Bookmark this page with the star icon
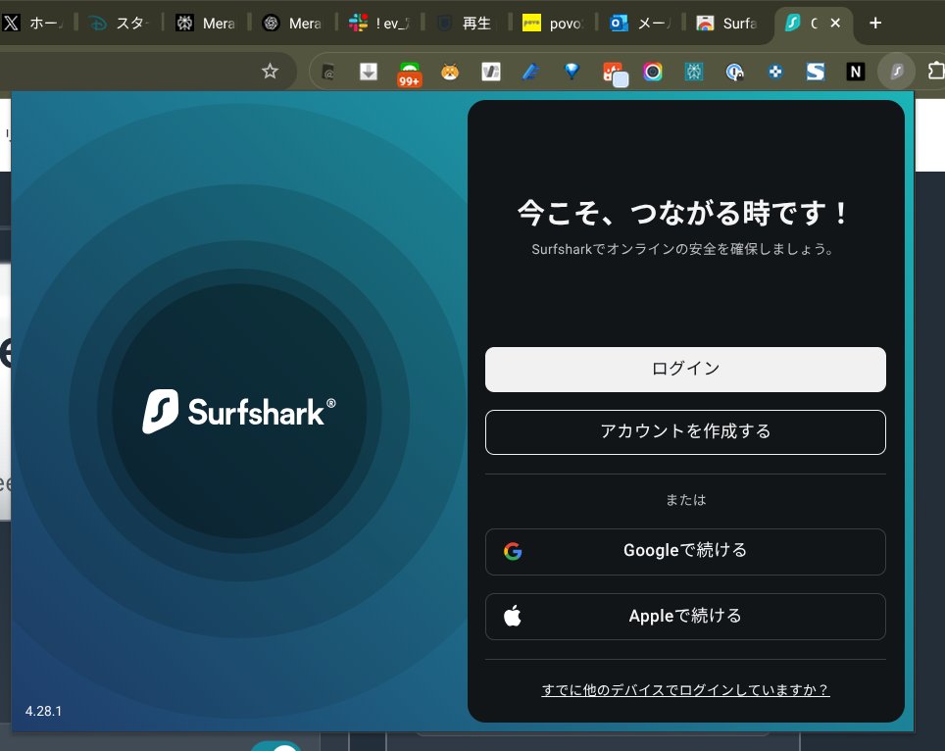 pyautogui.click(x=270, y=72)
